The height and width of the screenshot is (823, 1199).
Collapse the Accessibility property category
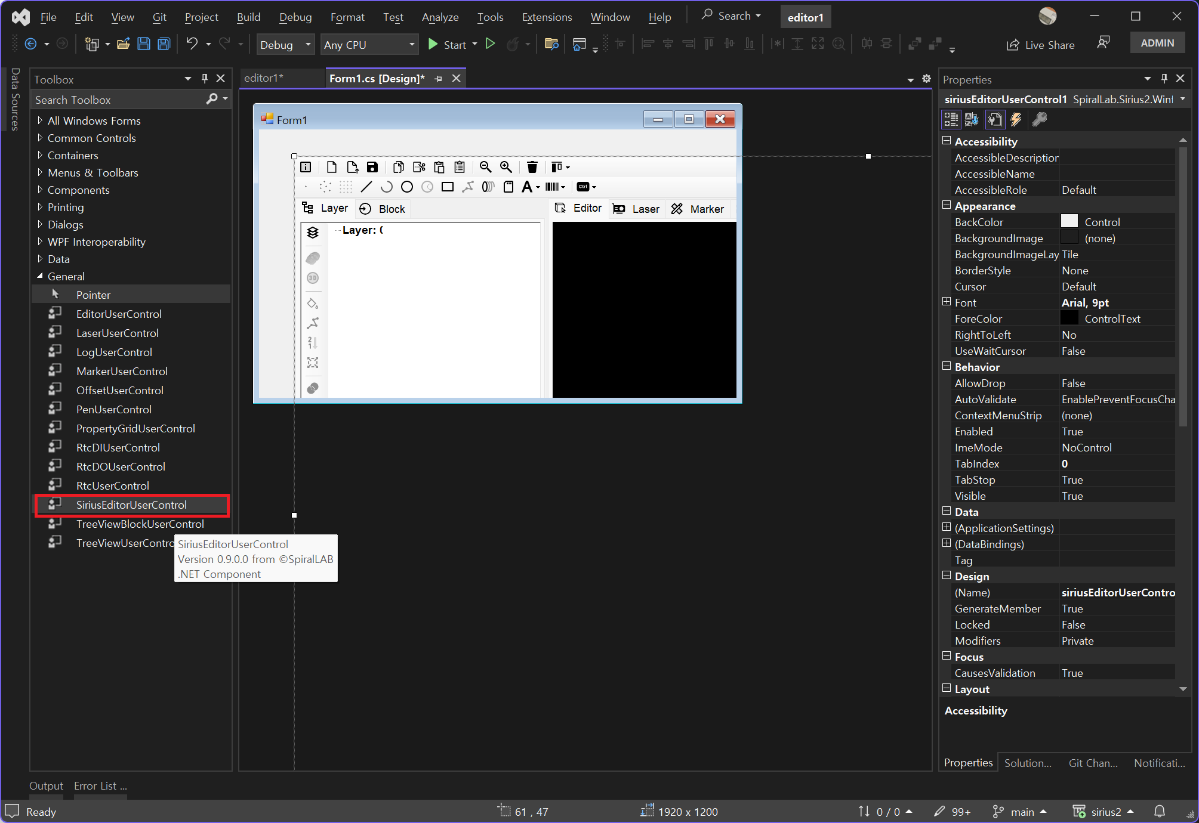pyautogui.click(x=947, y=141)
